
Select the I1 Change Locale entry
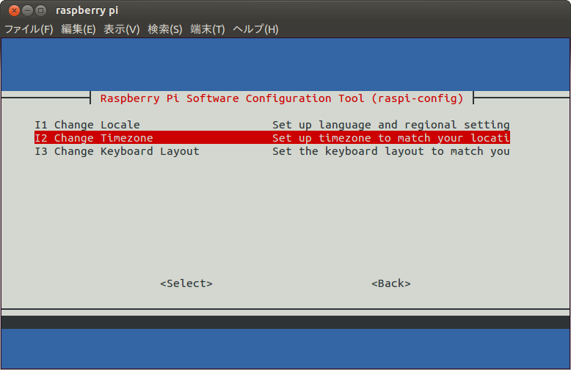[x=272, y=125]
